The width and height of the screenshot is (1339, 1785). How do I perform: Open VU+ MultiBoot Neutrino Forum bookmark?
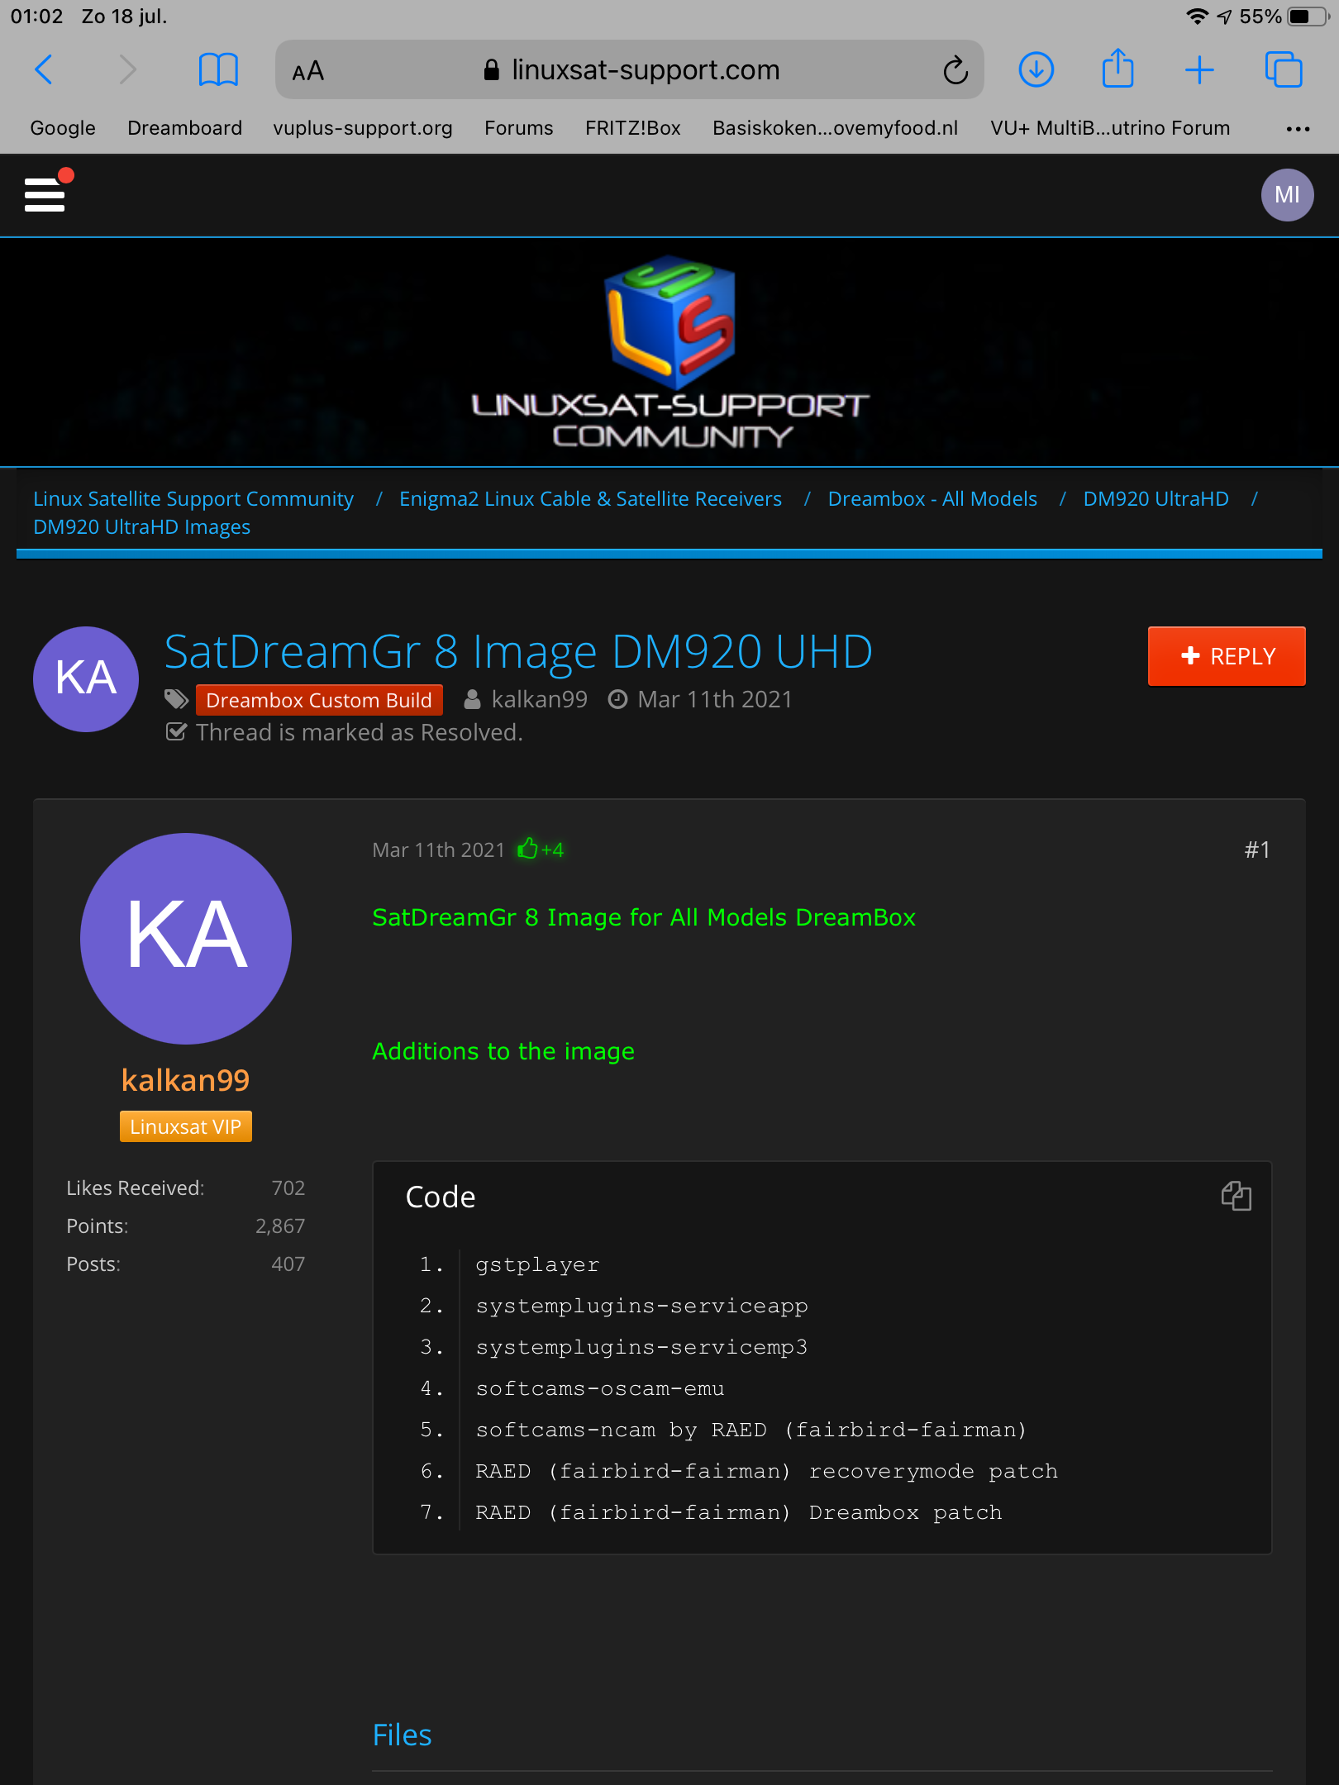click(1110, 128)
